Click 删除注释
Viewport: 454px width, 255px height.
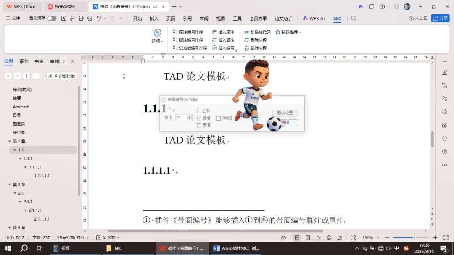(256, 40)
